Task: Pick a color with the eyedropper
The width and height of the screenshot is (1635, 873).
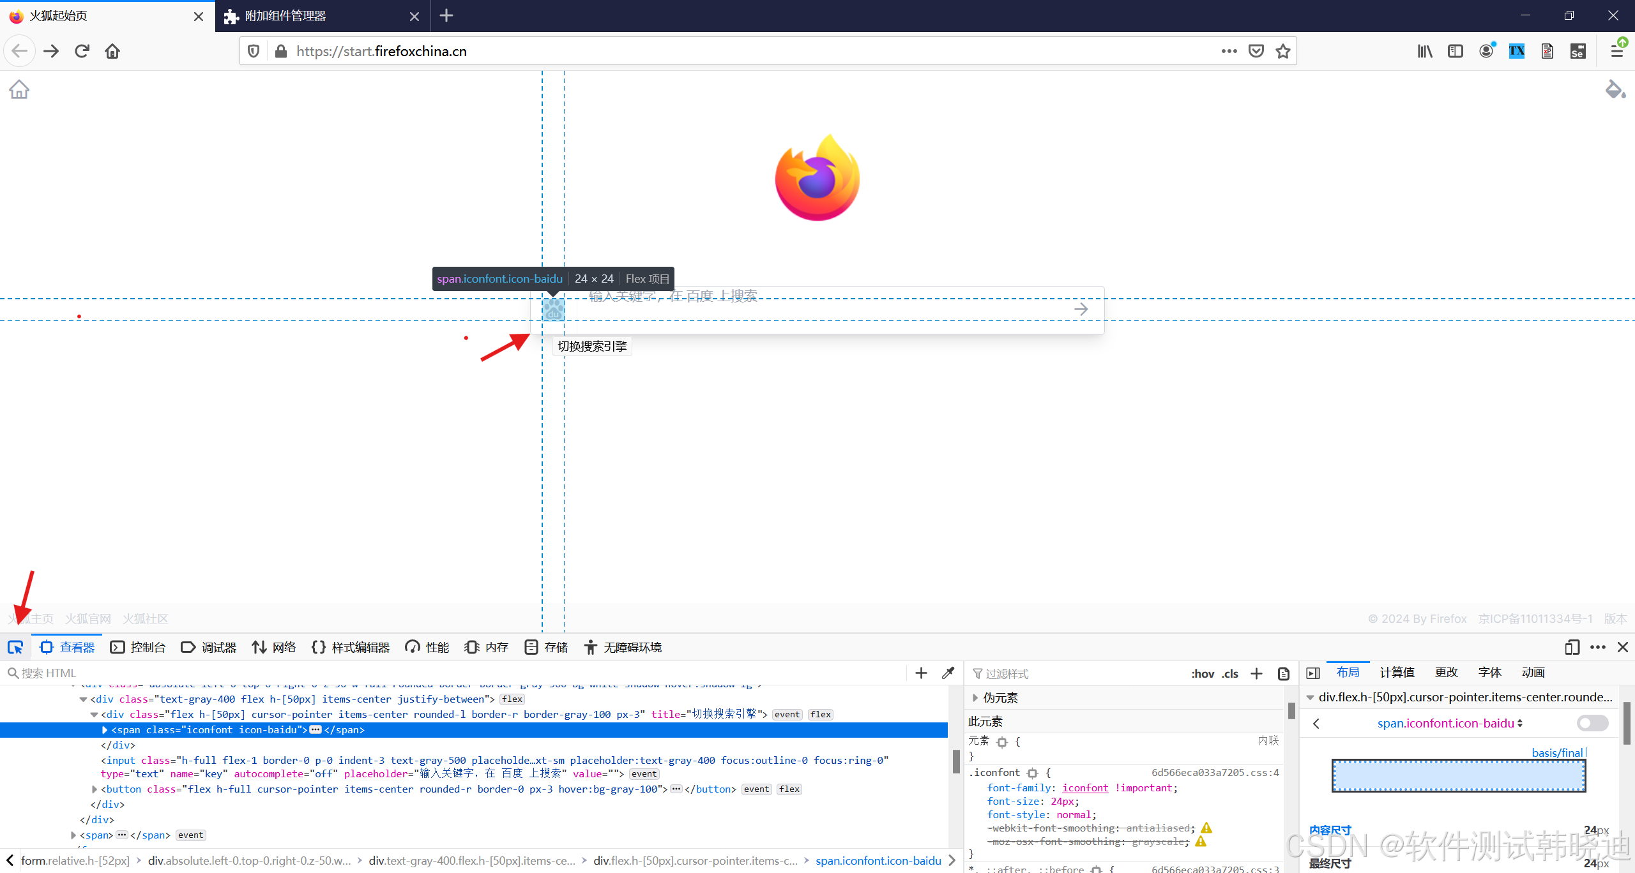Action: pos(948,673)
